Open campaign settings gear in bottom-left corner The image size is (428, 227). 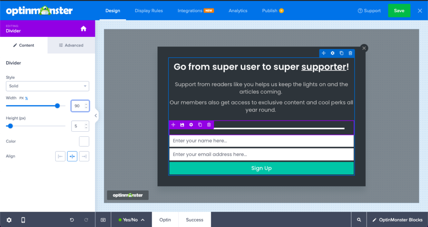pyautogui.click(x=9, y=220)
